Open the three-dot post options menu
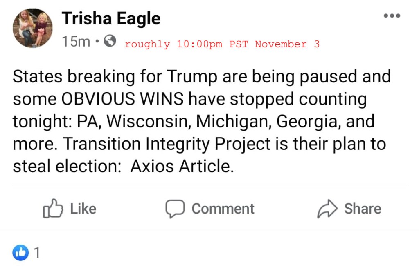Screen dimensions: 419x267 (392, 16)
